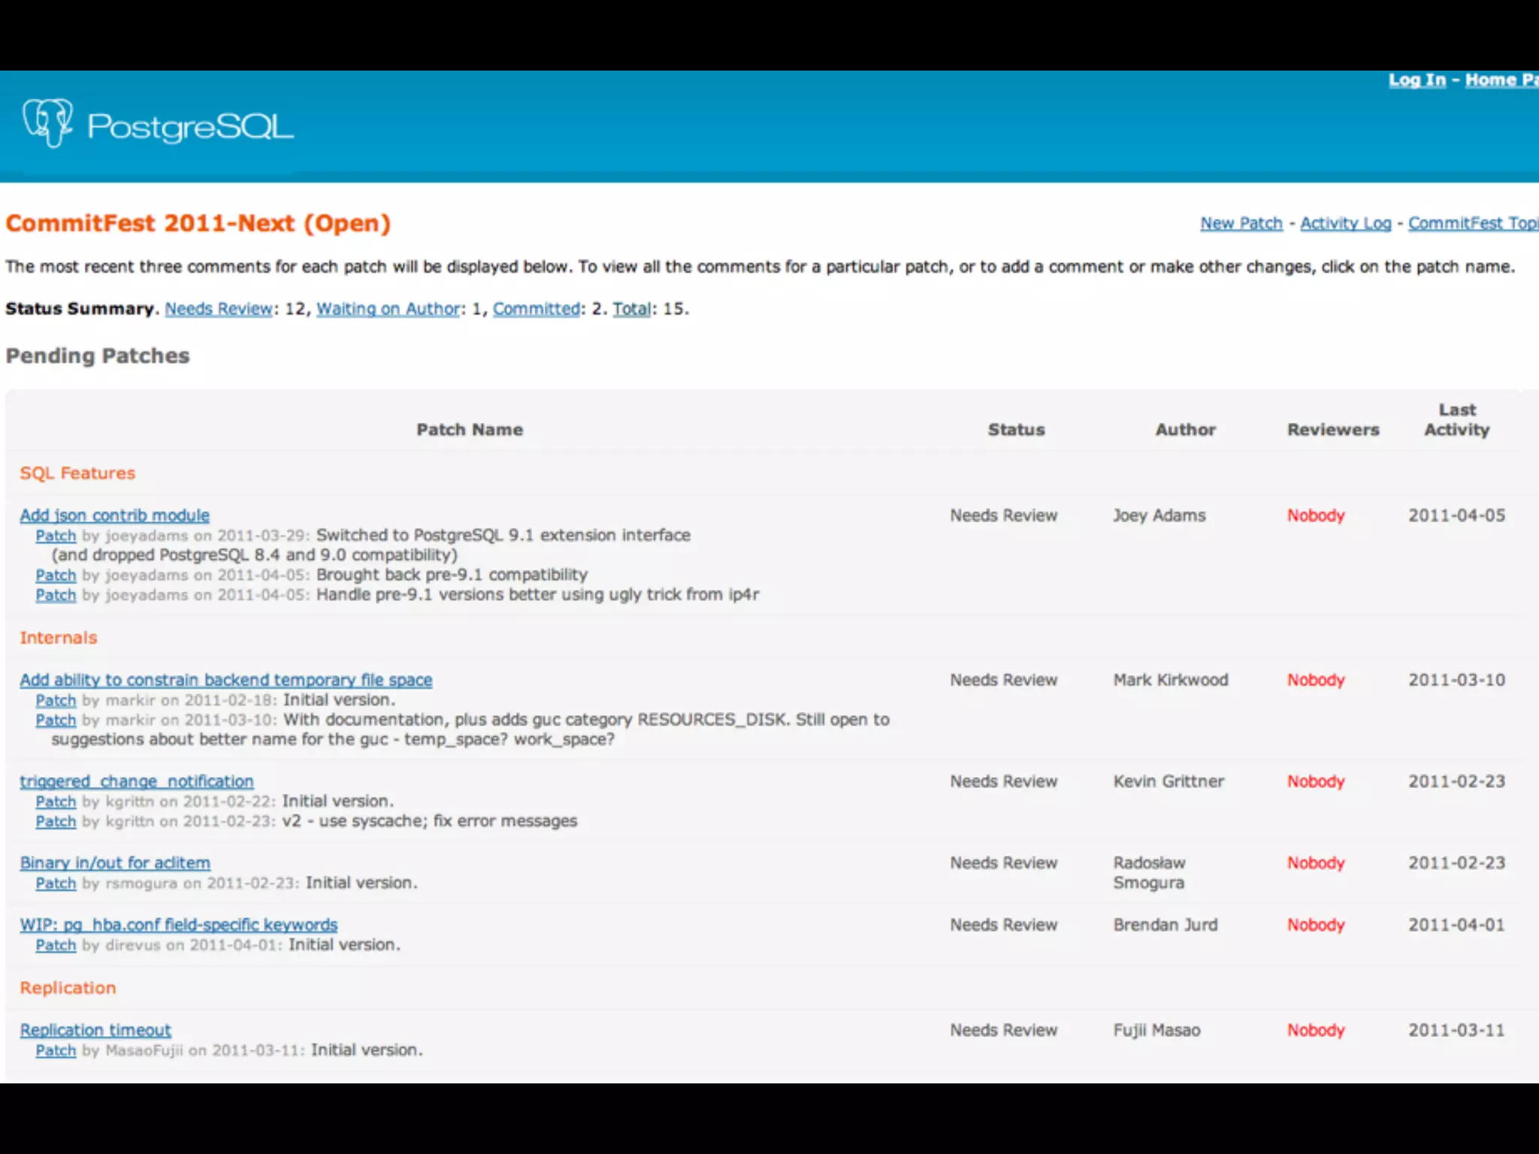Open Patch link dated 2011-03-29 by joeyadams

tap(56, 536)
